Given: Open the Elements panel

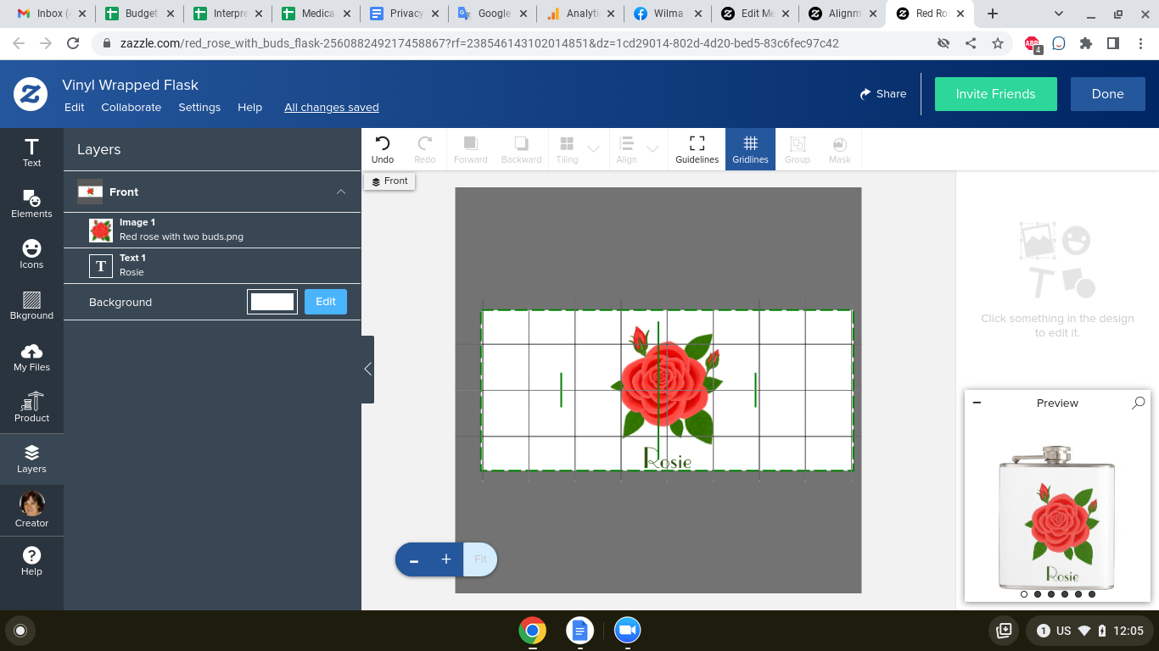Looking at the screenshot, I should pyautogui.click(x=31, y=204).
